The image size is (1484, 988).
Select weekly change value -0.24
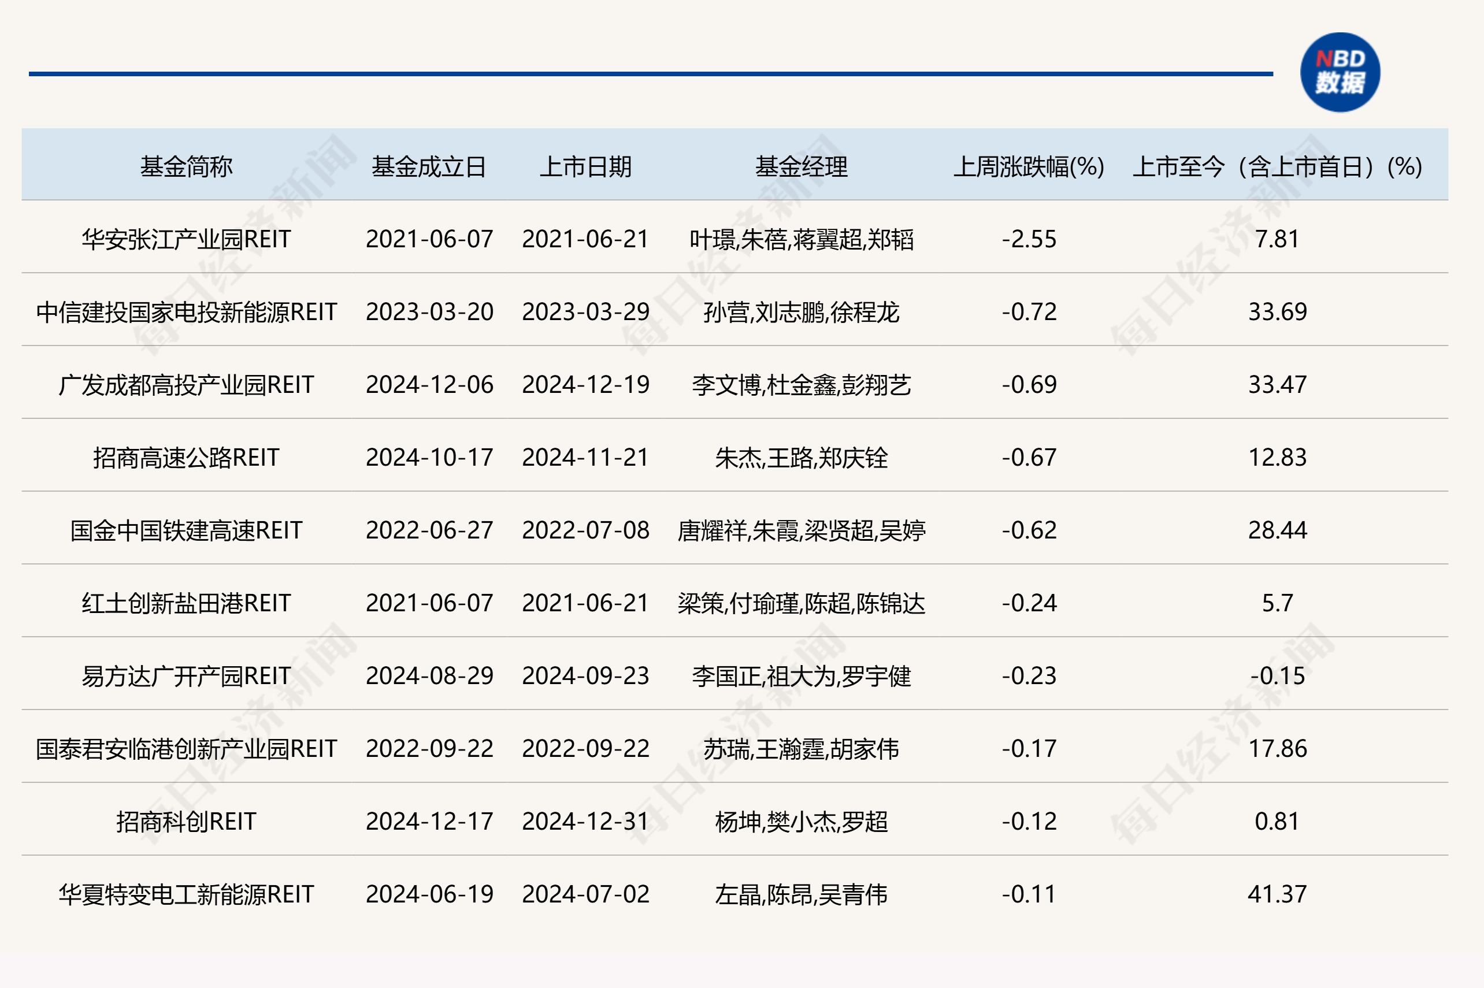click(x=1029, y=603)
